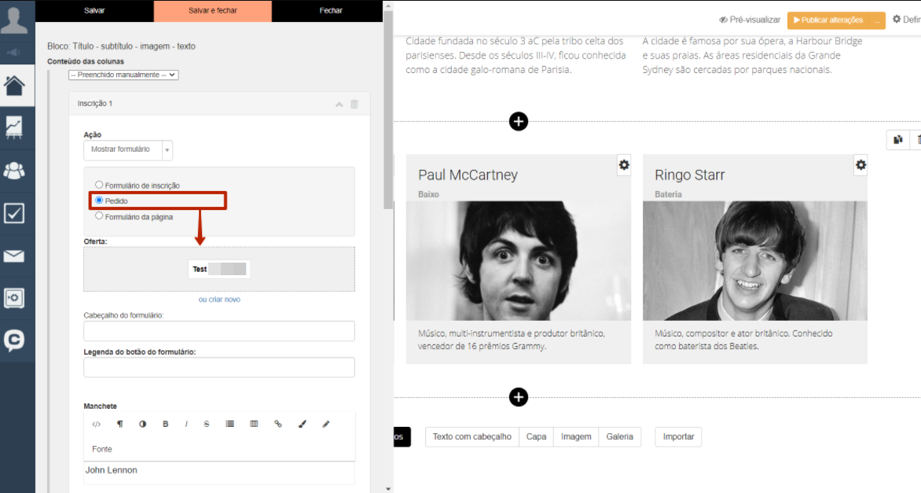Insert a table using the table icon
This screenshot has width=921, height=493.
tap(254, 424)
